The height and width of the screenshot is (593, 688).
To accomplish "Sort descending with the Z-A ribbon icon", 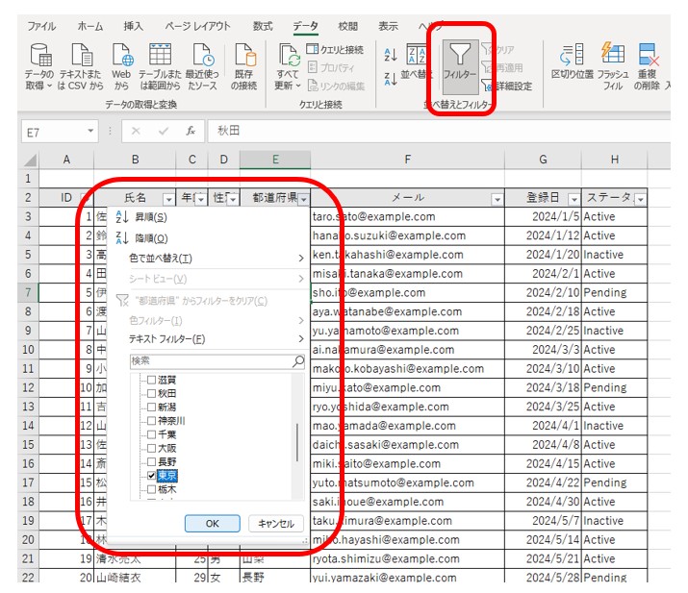I will pyautogui.click(x=391, y=79).
